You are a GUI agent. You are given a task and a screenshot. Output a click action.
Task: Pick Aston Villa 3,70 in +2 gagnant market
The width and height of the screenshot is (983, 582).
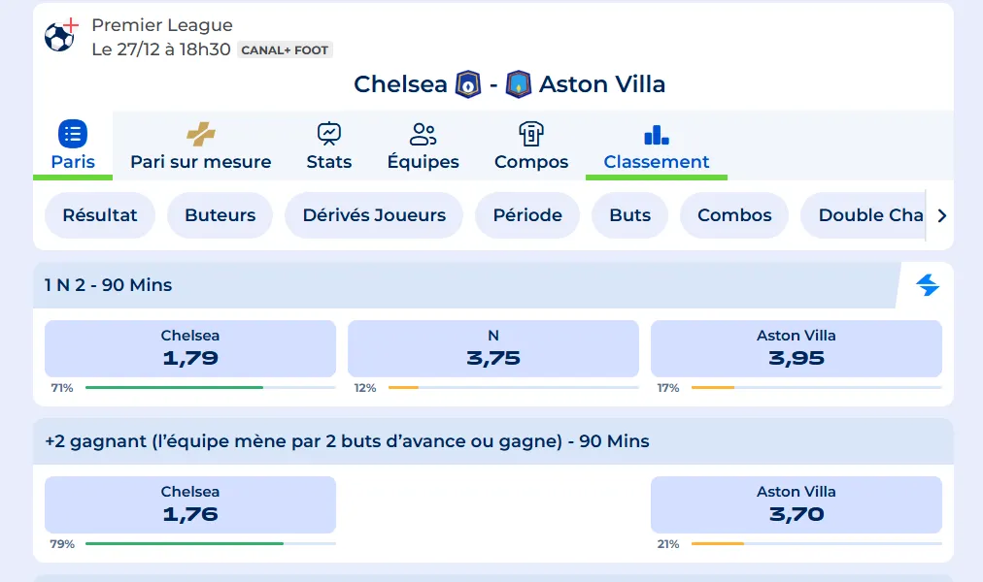797,504
